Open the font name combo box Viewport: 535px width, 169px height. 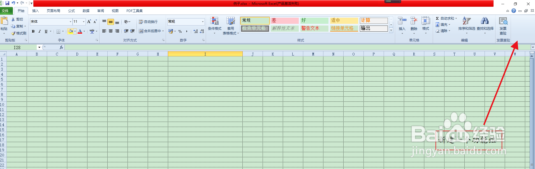point(51,22)
